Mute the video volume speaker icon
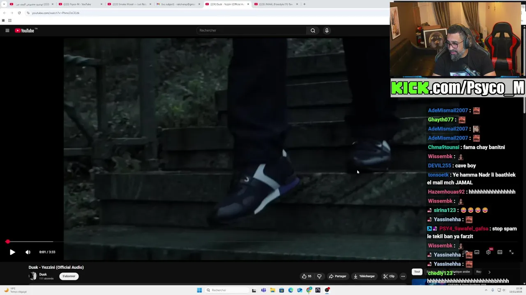 (28, 252)
